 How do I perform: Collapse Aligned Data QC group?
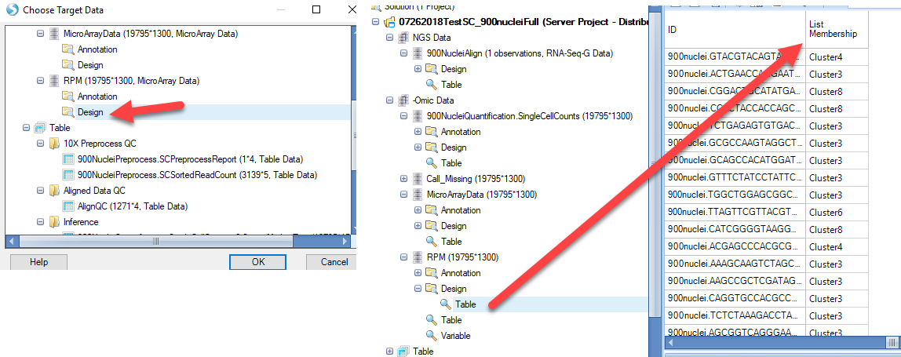click(40, 191)
